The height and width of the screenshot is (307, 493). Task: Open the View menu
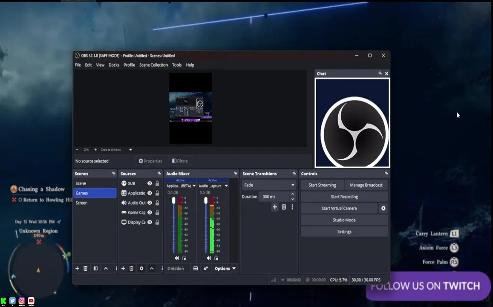point(100,65)
